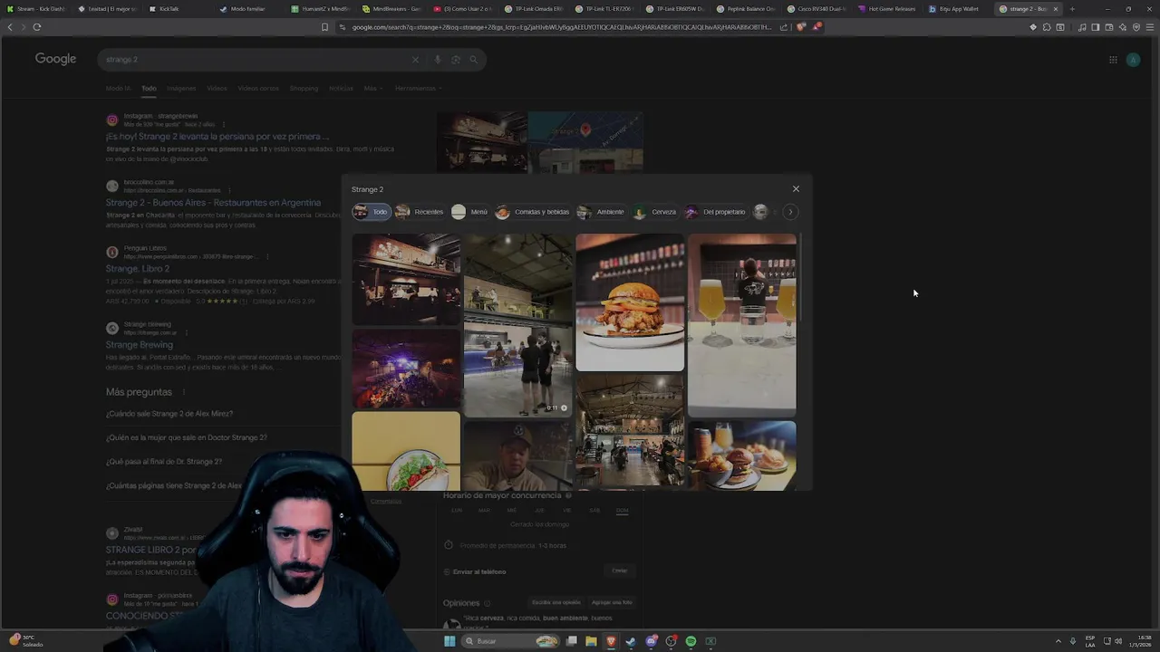Screen dimensions: 1160x652
Task: Show more photo filter chips with arrow
Action: (x=790, y=212)
